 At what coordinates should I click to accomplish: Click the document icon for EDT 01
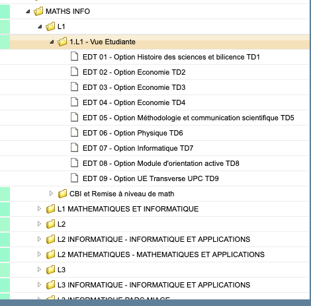click(74, 57)
